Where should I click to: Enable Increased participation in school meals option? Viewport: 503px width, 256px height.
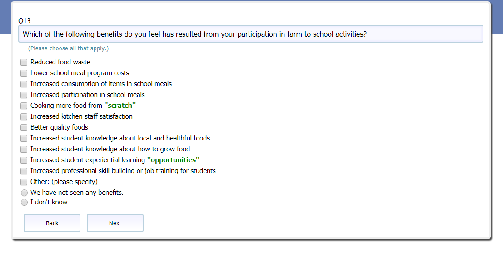[24, 95]
